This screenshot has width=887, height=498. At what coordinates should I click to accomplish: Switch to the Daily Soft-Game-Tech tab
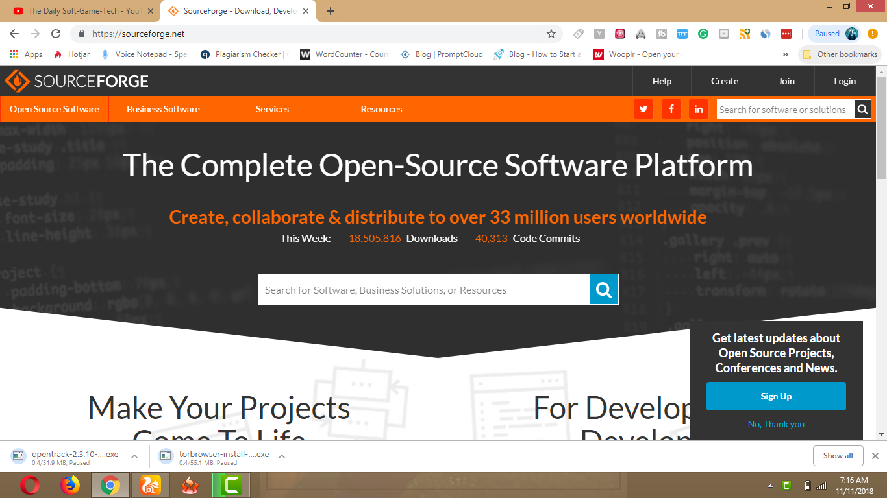coord(75,10)
